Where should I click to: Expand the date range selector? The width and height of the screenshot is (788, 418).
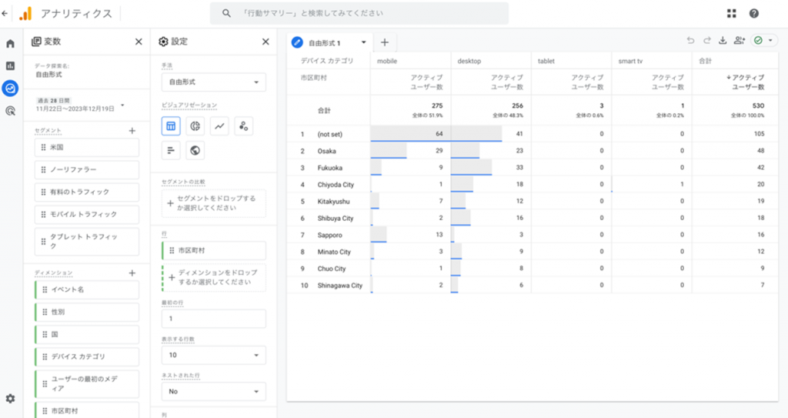[122, 105]
